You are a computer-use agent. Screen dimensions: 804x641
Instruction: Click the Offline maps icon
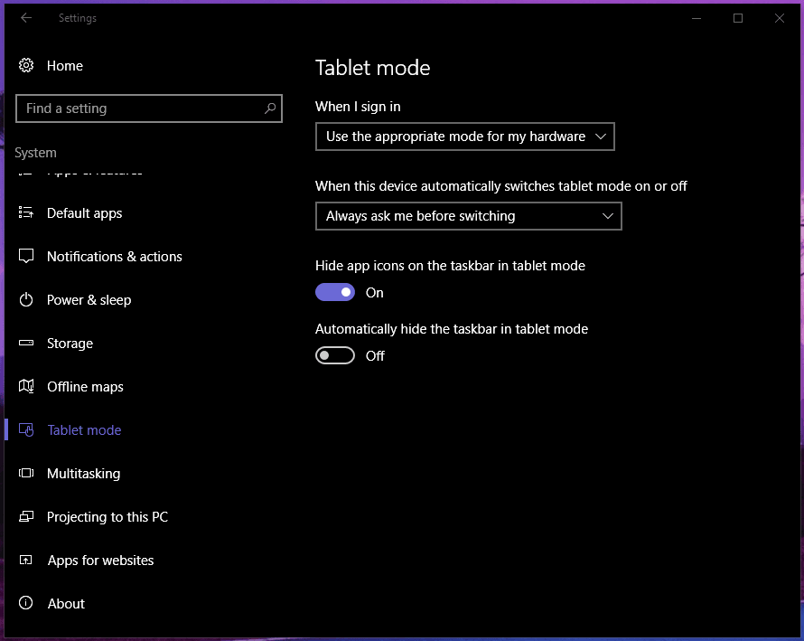26,387
